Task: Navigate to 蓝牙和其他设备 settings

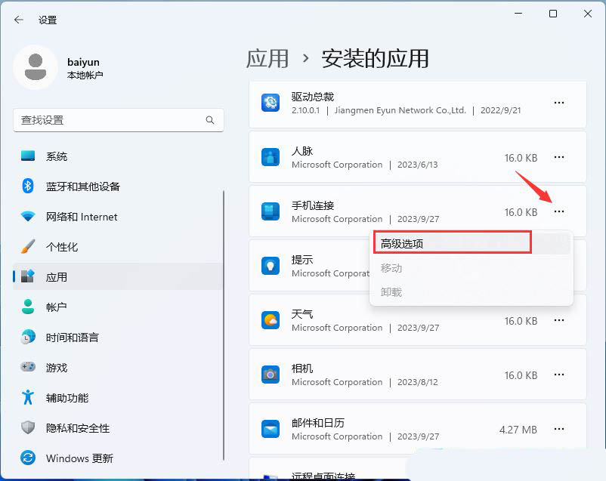Action: click(x=82, y=187)
